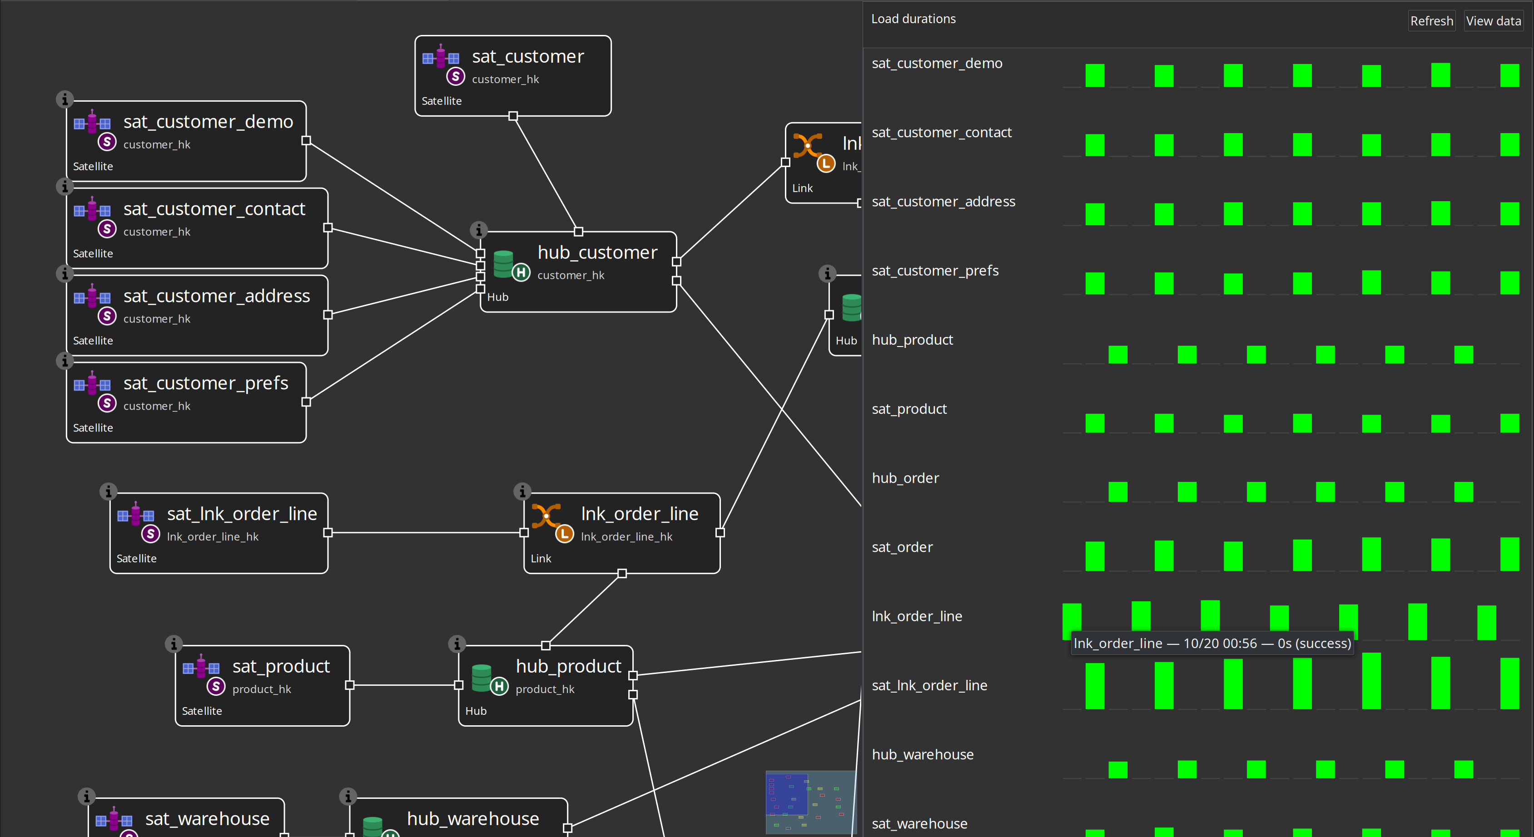
Task: Click the Load durations panel title
Action: click(x=913, y=19)
